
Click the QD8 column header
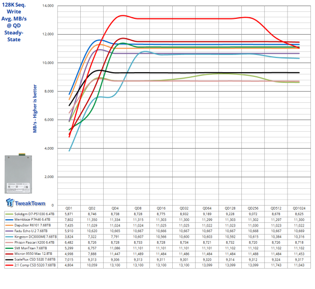click(138, 208)
